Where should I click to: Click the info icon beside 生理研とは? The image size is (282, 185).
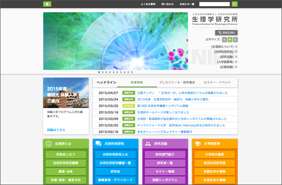click(x=49, y=144)
